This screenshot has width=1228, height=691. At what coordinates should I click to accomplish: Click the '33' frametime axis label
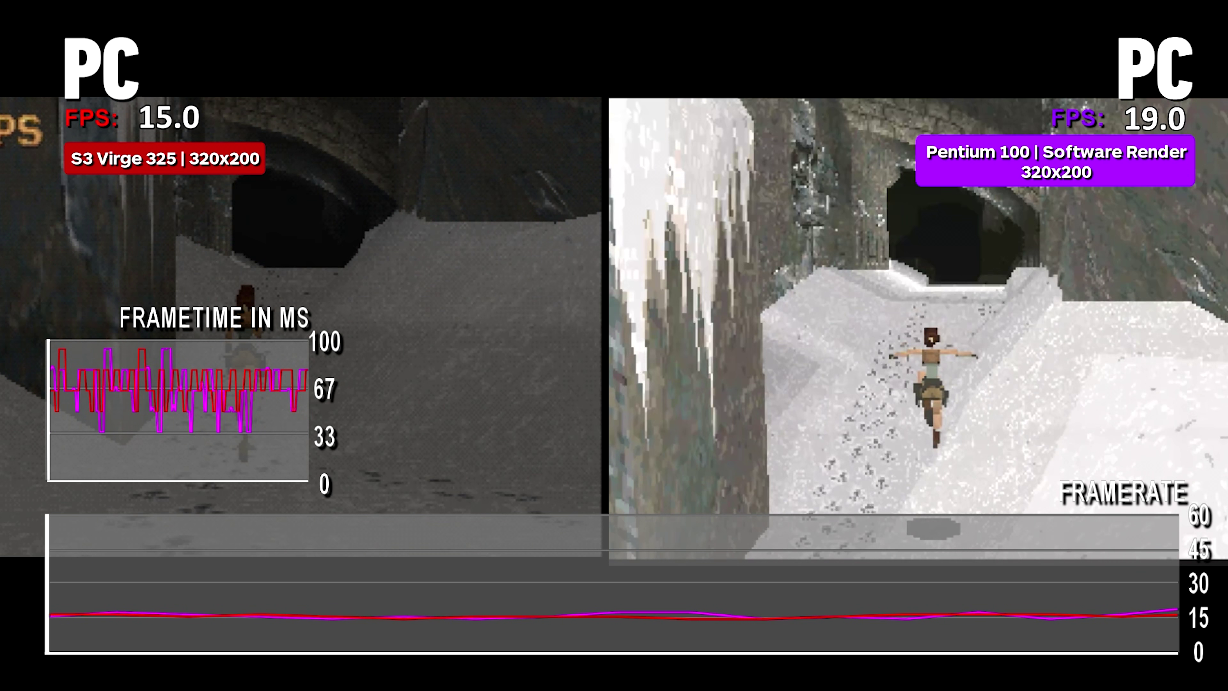point(325,437)
